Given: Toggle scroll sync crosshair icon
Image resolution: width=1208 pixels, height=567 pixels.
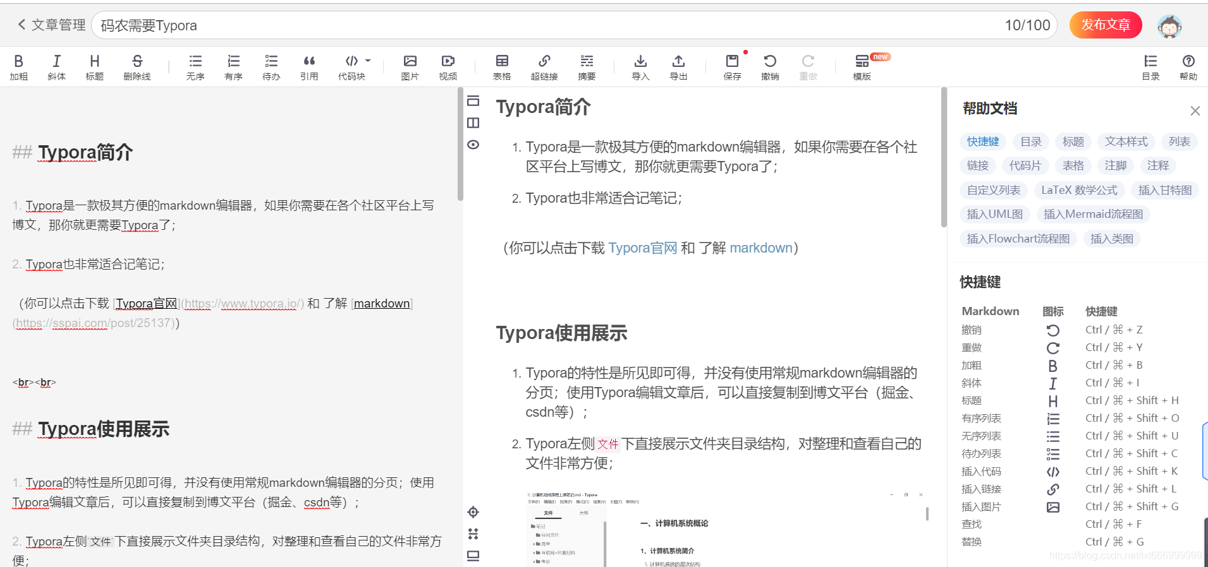Looking at the screenshot, I should [x=473, y=512].
